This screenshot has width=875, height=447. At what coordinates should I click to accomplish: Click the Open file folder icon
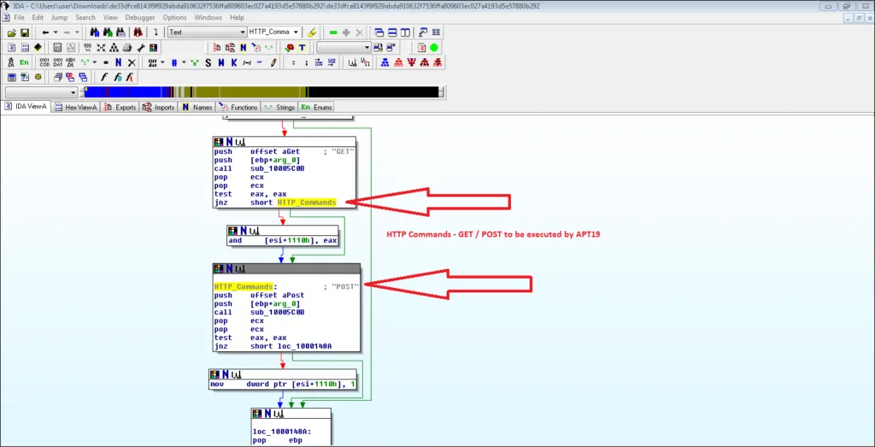pyautogui.click(x=12, y=32)
